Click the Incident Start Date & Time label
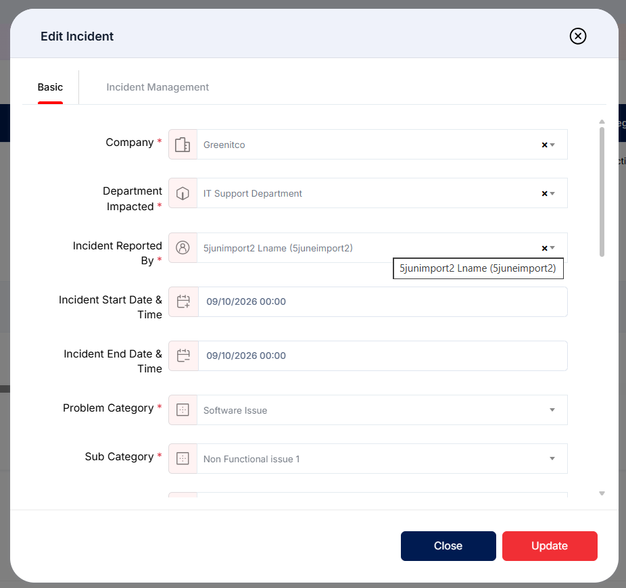The image size is (626, 588). click(x=110, y=307)
